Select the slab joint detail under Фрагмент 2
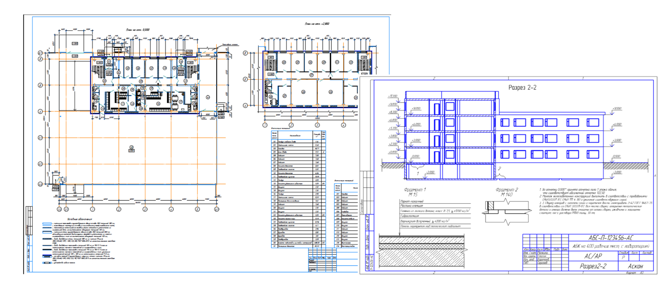The height and width of the screenshot is (284, 667). tap(506, 212)
